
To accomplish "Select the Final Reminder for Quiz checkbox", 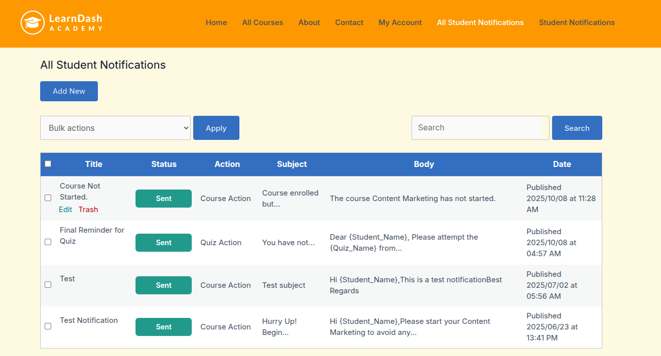I will 48,242.
